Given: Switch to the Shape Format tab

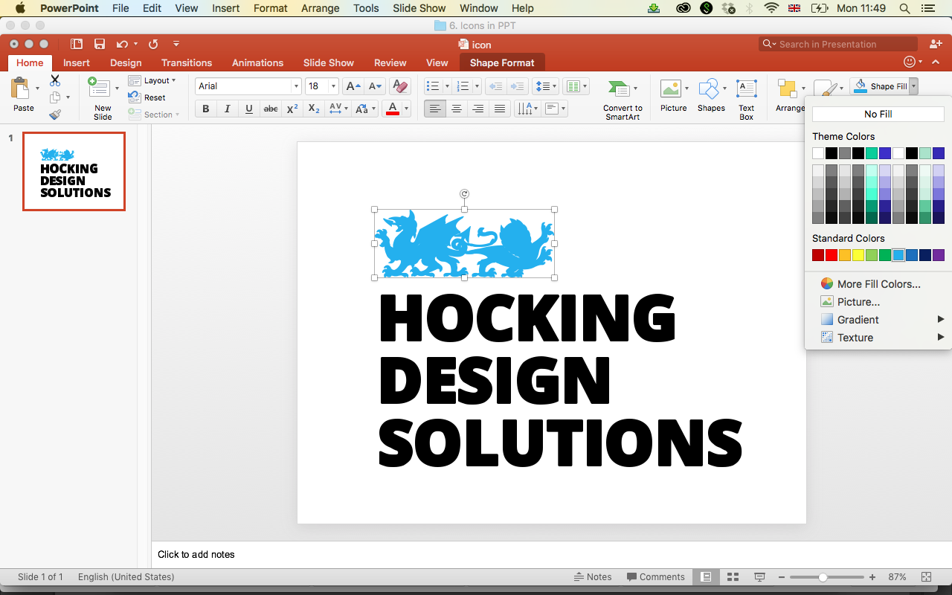Looking at the screenshot, I should point(502,62).
